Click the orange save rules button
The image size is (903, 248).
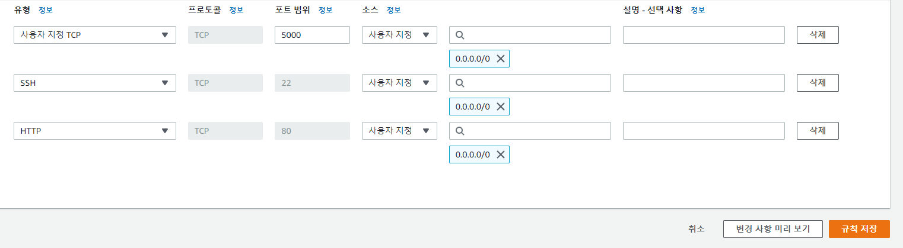click(x=859, y=229)
